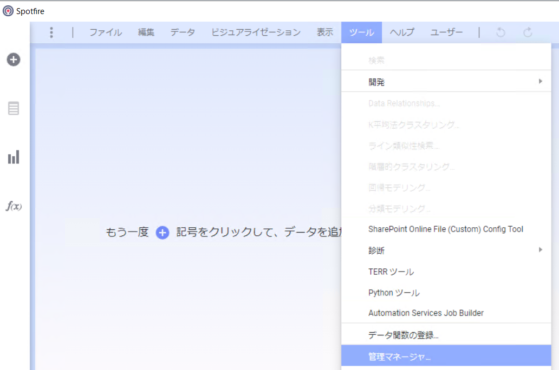This screenshot has width=559, height=370.
Task: Click the disabled ライン類似性検索... entry
Action: pos(446,146)
